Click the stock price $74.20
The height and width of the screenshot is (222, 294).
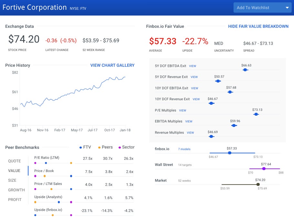(x=24, y=39)
